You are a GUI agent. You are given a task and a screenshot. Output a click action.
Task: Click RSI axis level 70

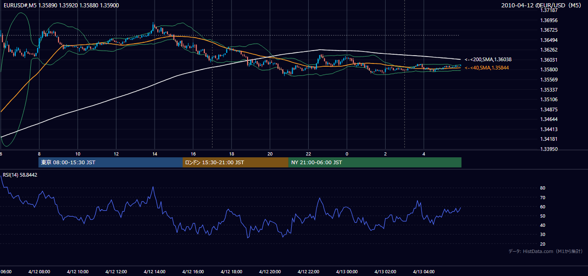[x=543, y=197]
